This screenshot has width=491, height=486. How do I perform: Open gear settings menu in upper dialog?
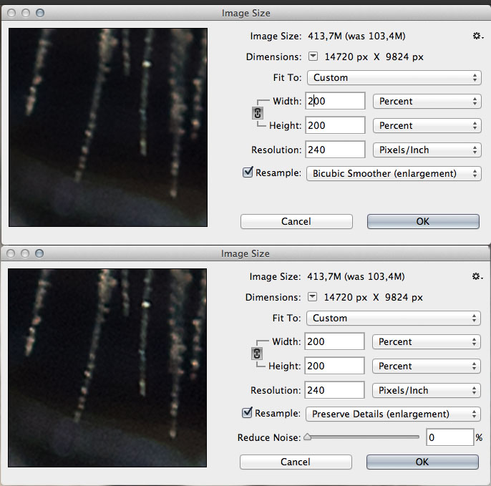(x=478, y=36)
